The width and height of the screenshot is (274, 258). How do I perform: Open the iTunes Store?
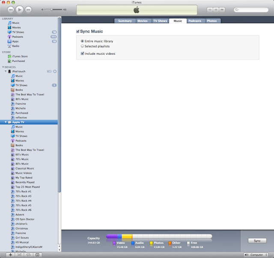pyautogui.click(x=20, y=56)
